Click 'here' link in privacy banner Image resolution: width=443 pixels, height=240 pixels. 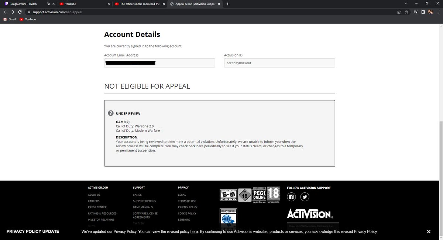pyautogui.click(x=194, y=232)
